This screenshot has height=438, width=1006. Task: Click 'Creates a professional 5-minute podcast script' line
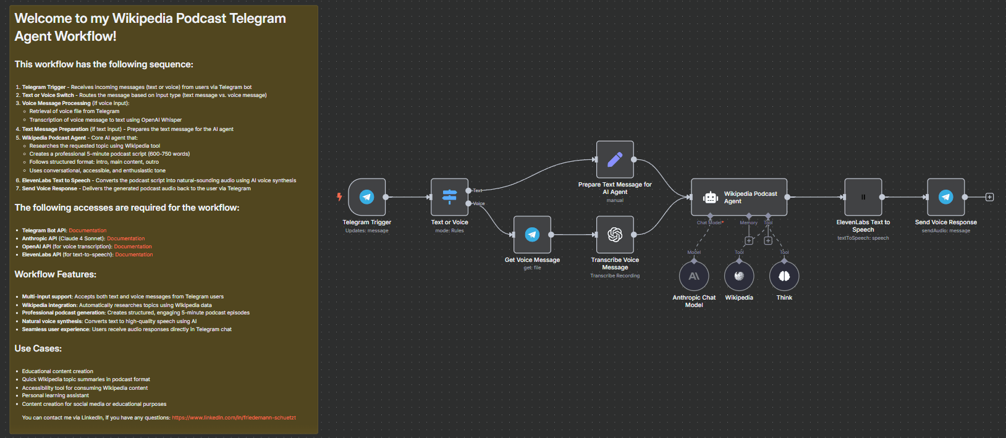click(110, 154)
